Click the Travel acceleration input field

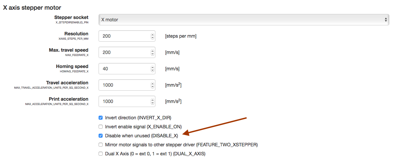(x=124, y=85)
